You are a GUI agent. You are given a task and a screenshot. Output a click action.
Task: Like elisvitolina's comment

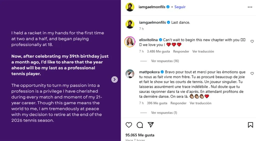(x=252, y=42)
